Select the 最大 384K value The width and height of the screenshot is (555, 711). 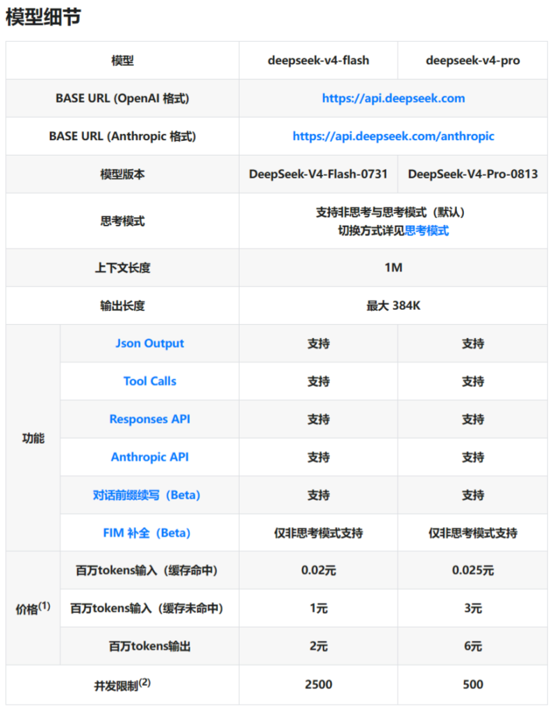point(393,306)
